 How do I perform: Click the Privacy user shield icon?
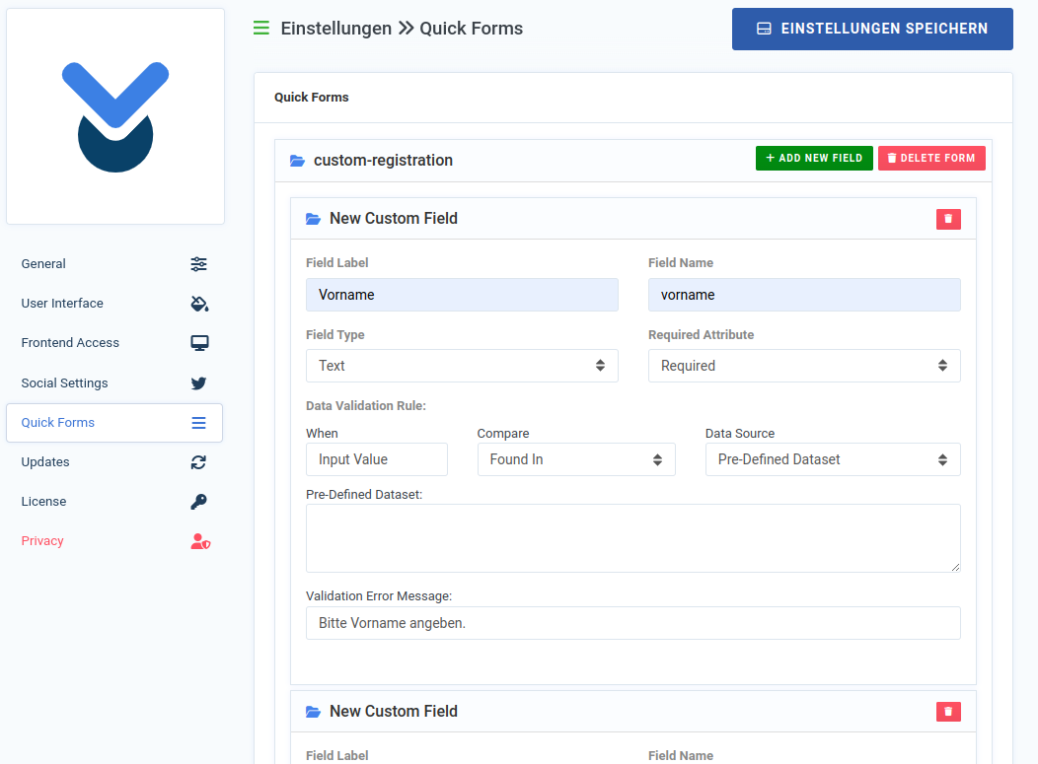200,541
